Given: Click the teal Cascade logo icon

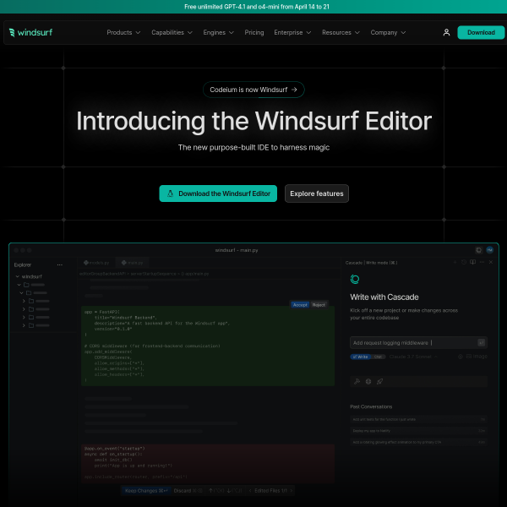Looking at the screenshot, I should click(355, 279).
